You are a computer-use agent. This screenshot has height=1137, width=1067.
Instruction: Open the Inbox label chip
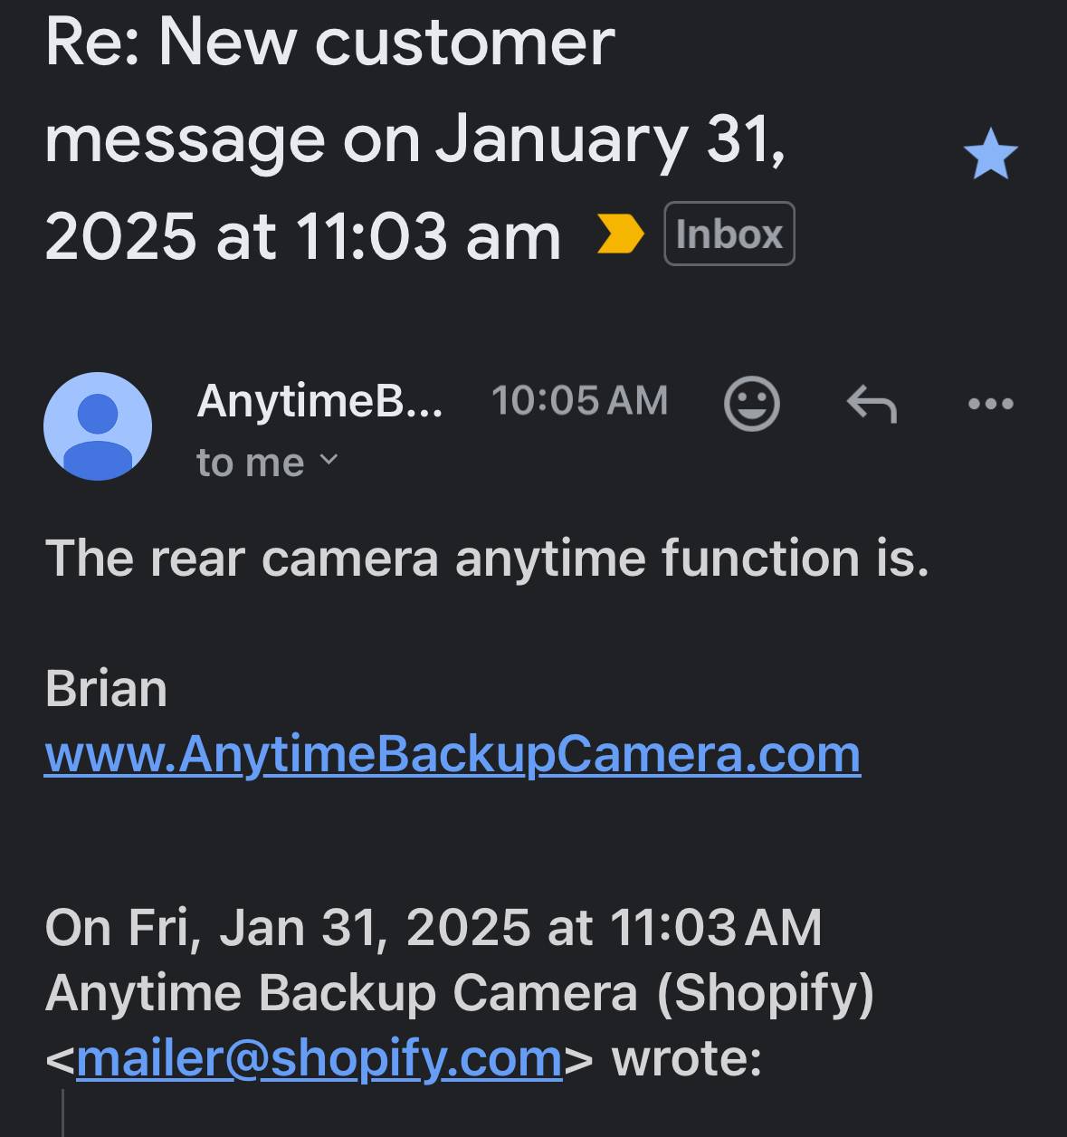click(x=729, y=234)
